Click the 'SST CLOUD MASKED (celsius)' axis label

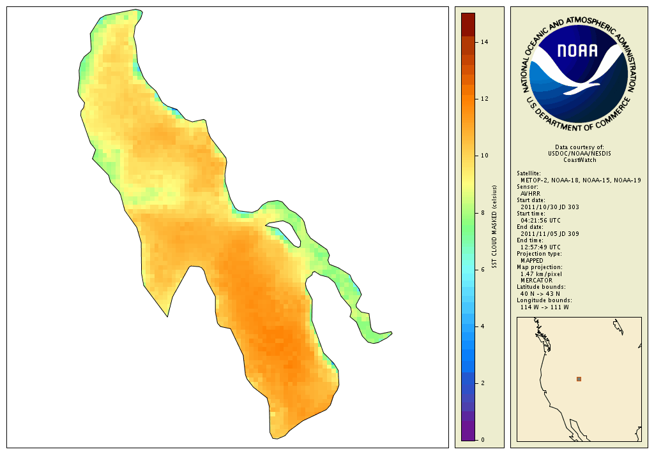(x=494, y=227)
